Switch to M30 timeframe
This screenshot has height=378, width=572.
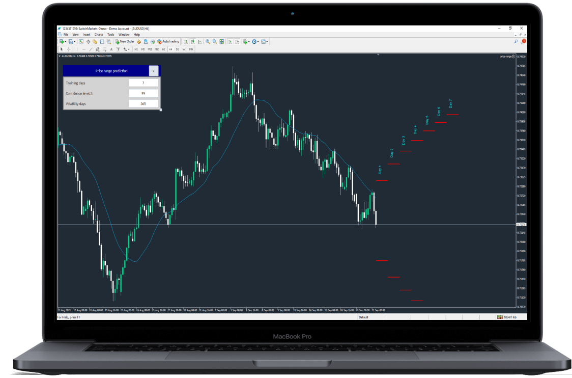point(157,49)
